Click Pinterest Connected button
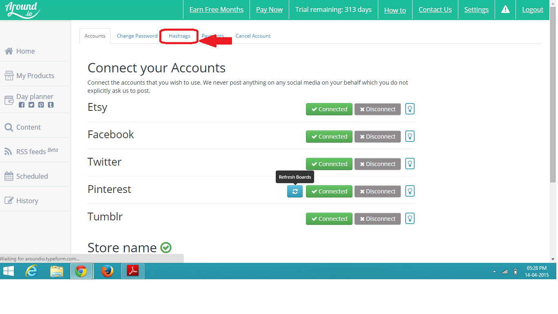 [x=329, y=191]
